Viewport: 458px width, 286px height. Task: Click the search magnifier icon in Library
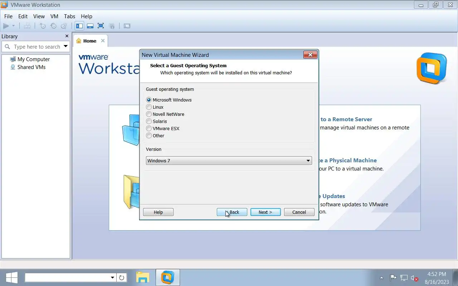(7, 47)
